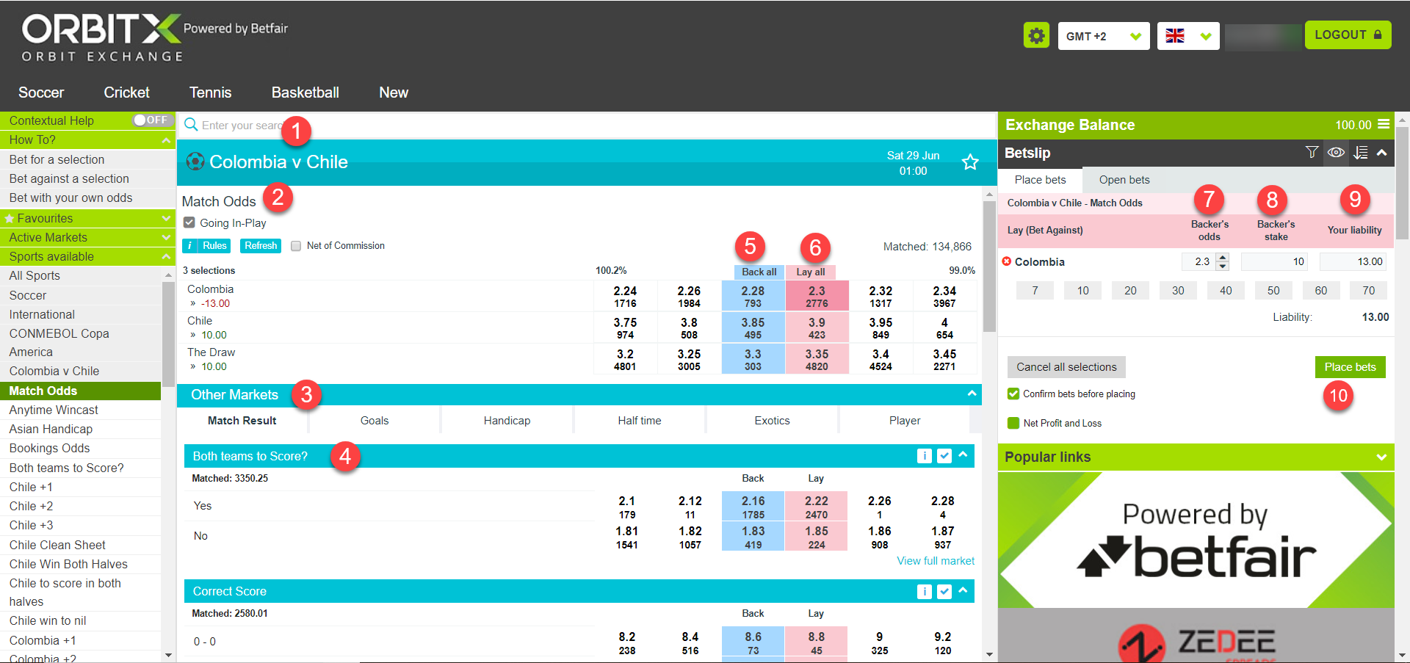
Task: Open the Cricket menu
Action: click(x=126, y=93)
